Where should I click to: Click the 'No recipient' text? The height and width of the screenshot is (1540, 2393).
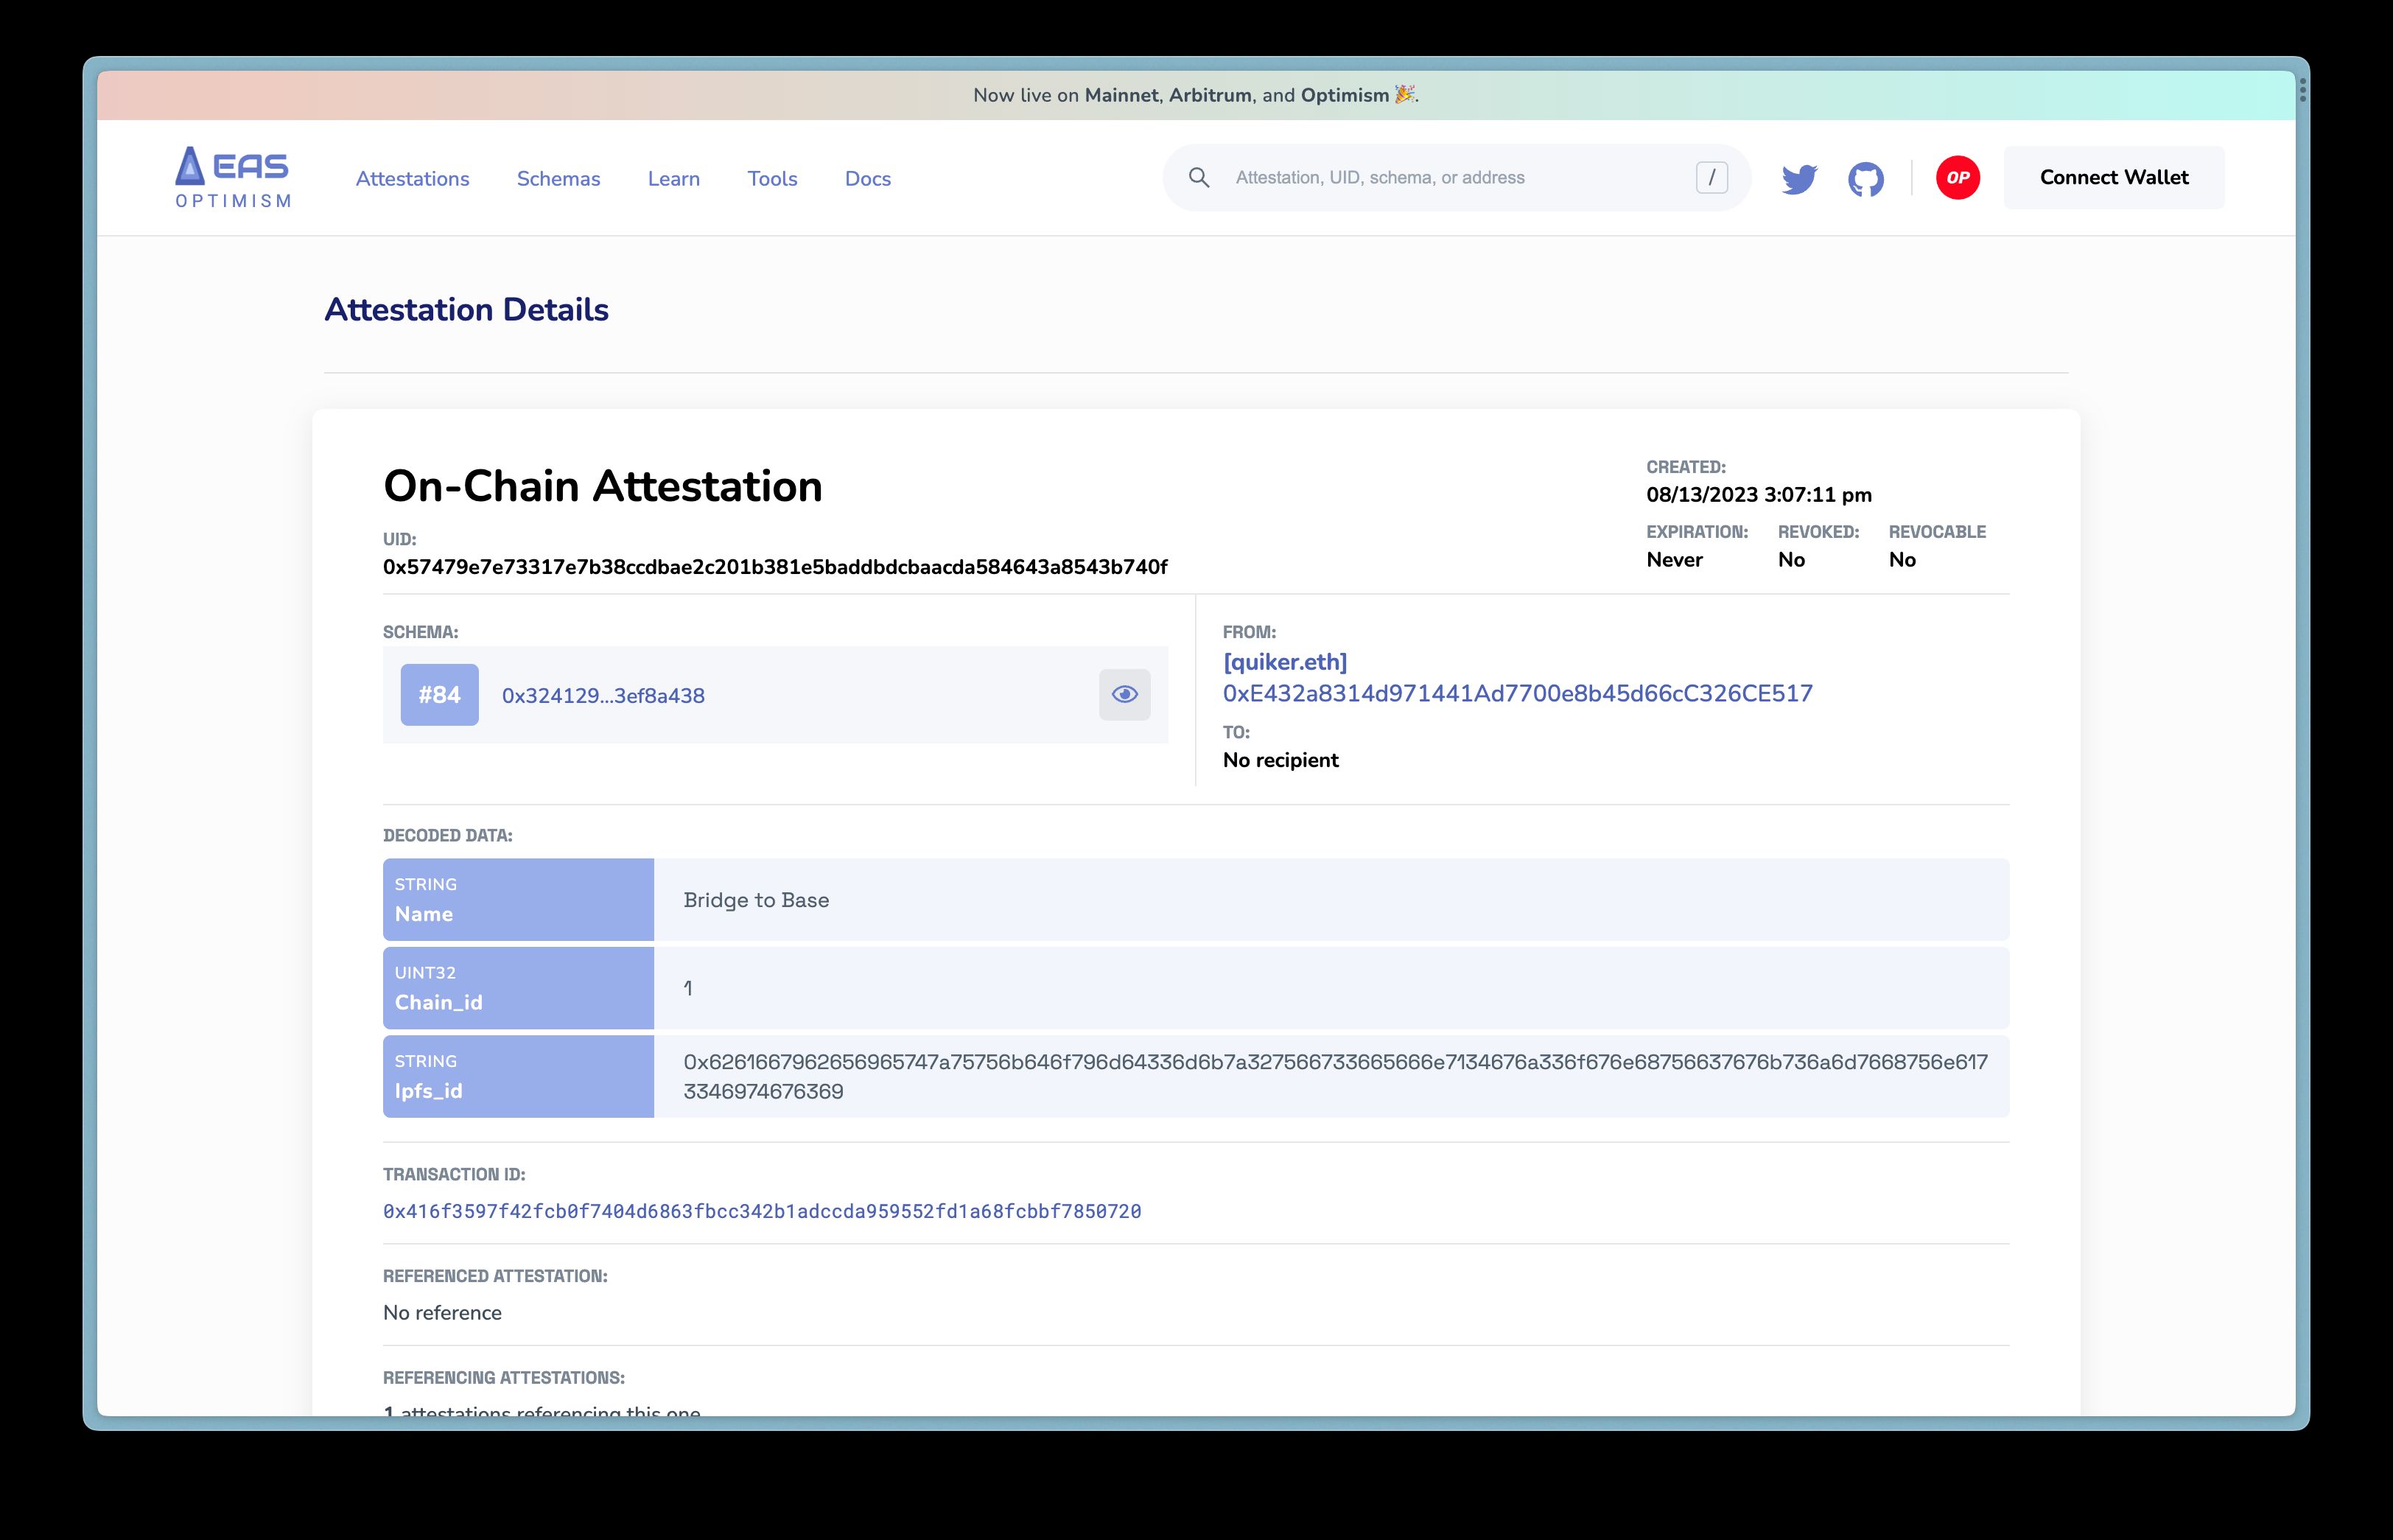(x=1280, y=760)
